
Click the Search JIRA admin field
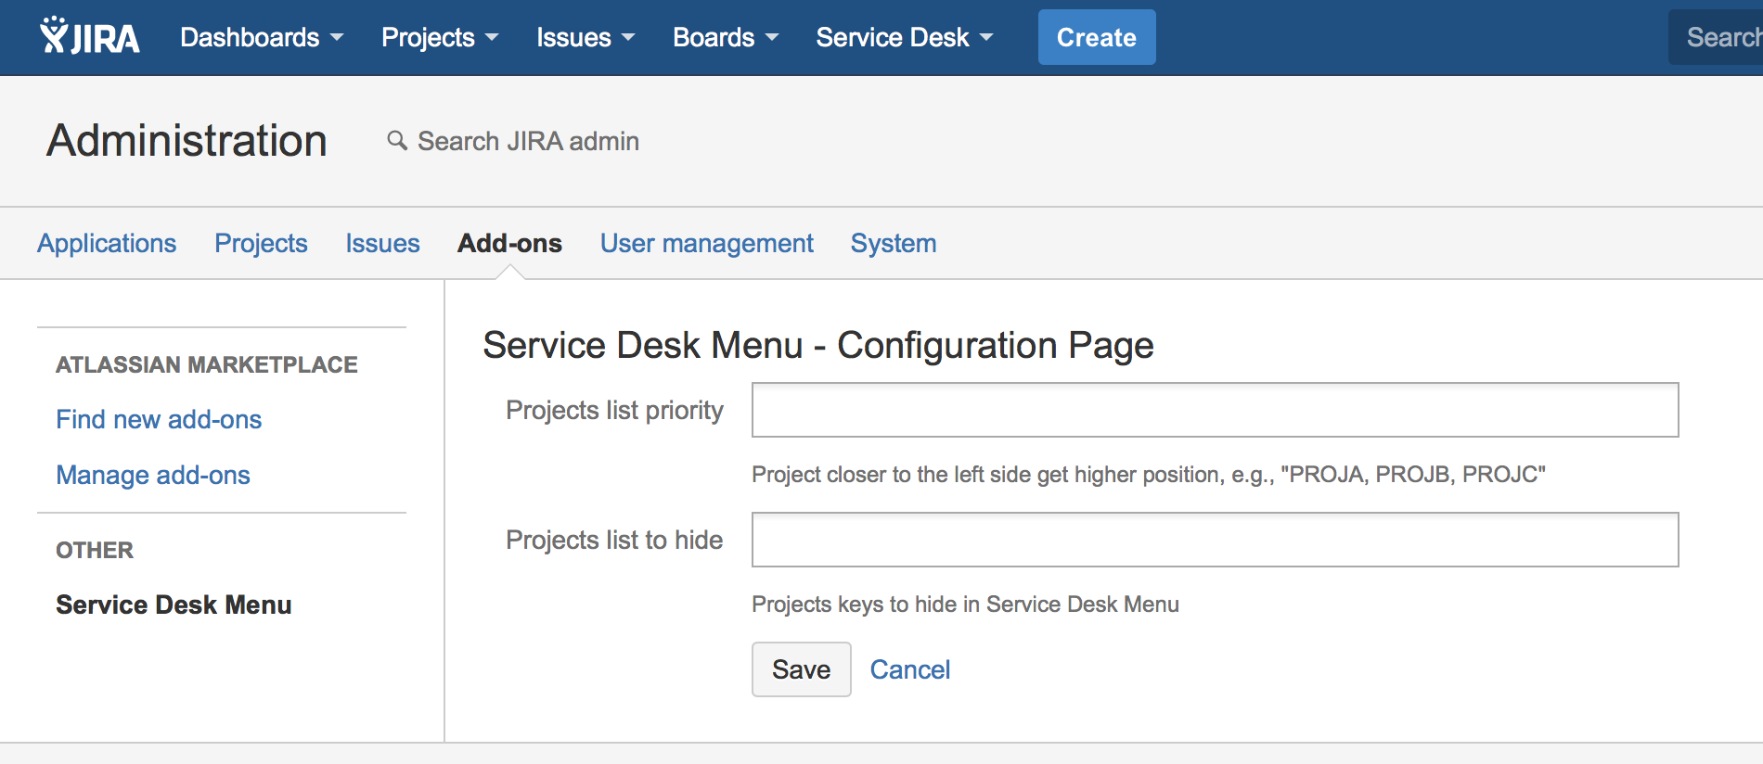pyautogui.click(x=528, y=141)
